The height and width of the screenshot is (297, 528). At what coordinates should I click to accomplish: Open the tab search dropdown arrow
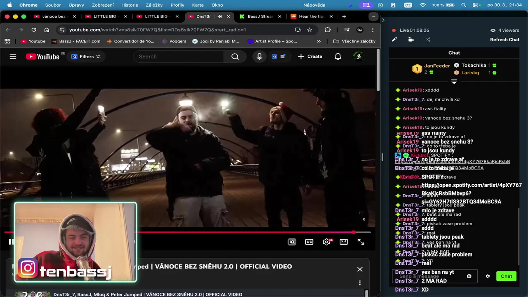[373, 16]
